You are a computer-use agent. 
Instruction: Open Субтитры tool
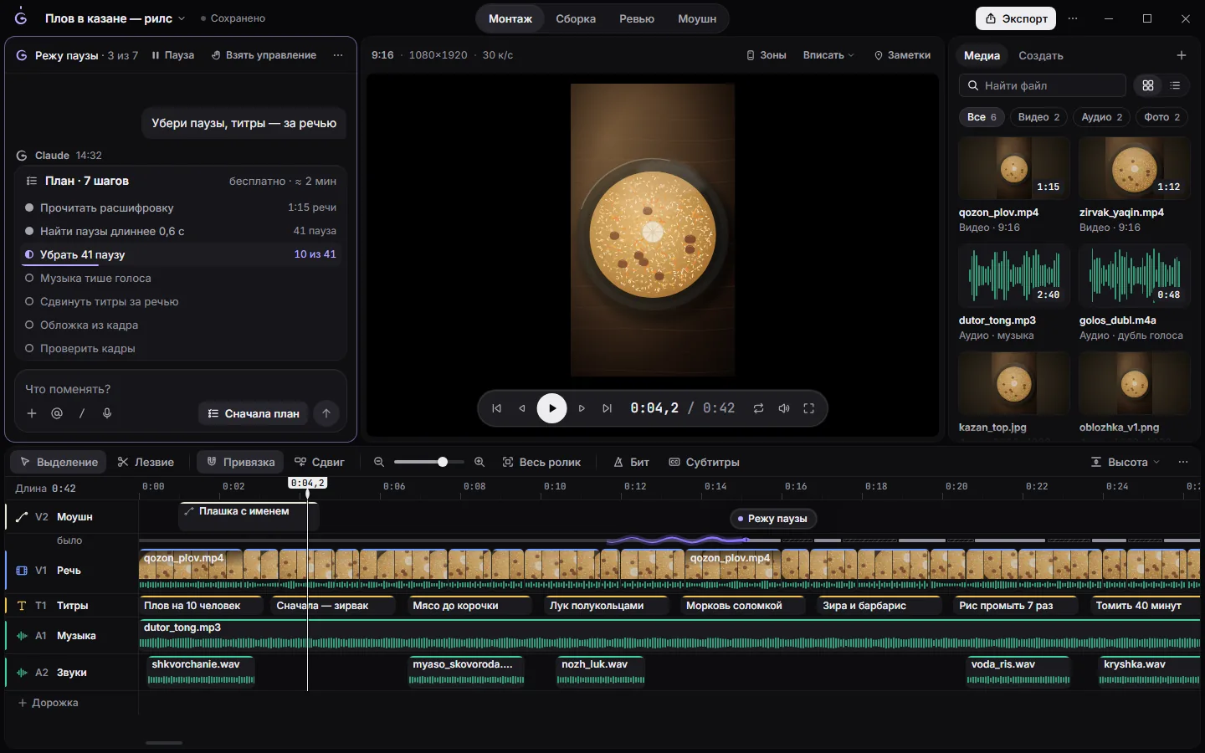coord(704,462)
